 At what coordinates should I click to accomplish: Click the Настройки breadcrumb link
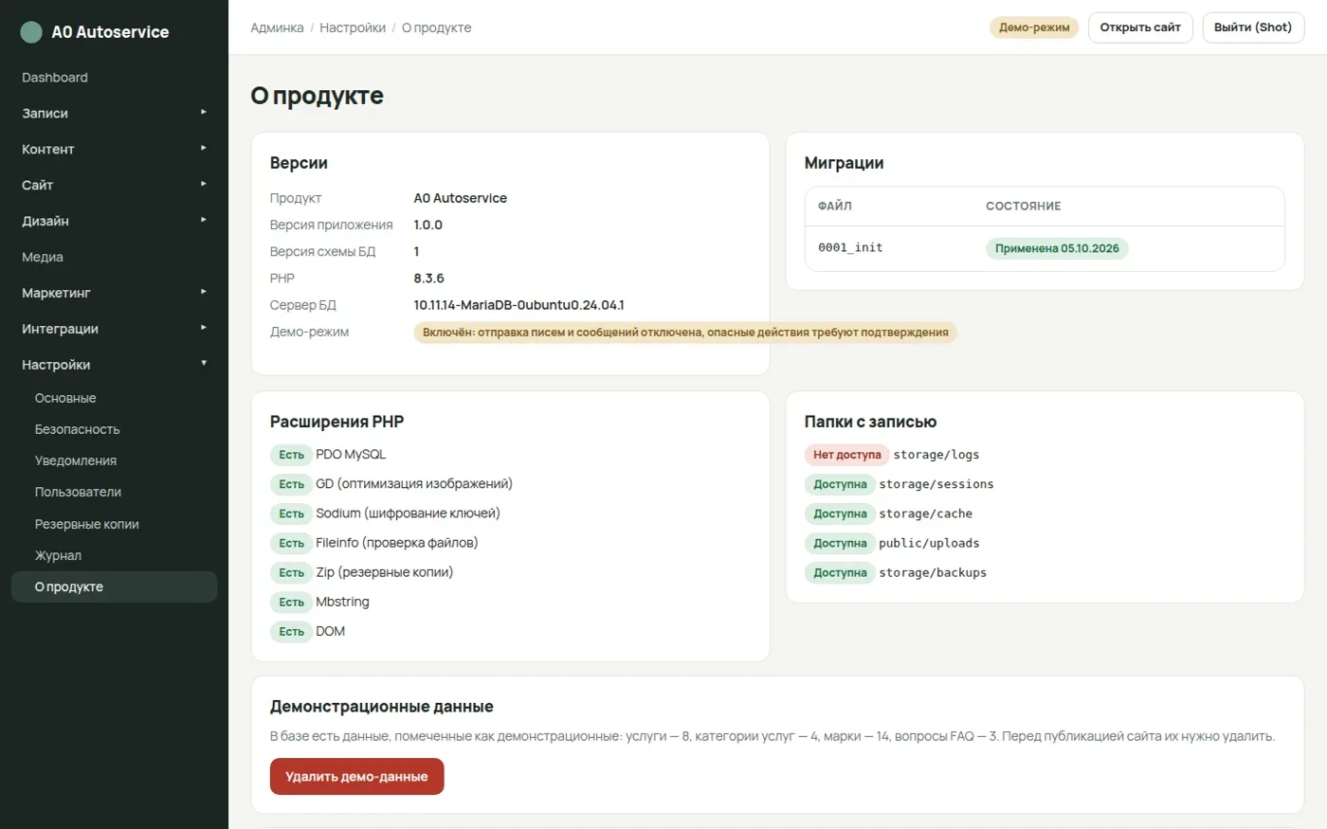point(353,27)
